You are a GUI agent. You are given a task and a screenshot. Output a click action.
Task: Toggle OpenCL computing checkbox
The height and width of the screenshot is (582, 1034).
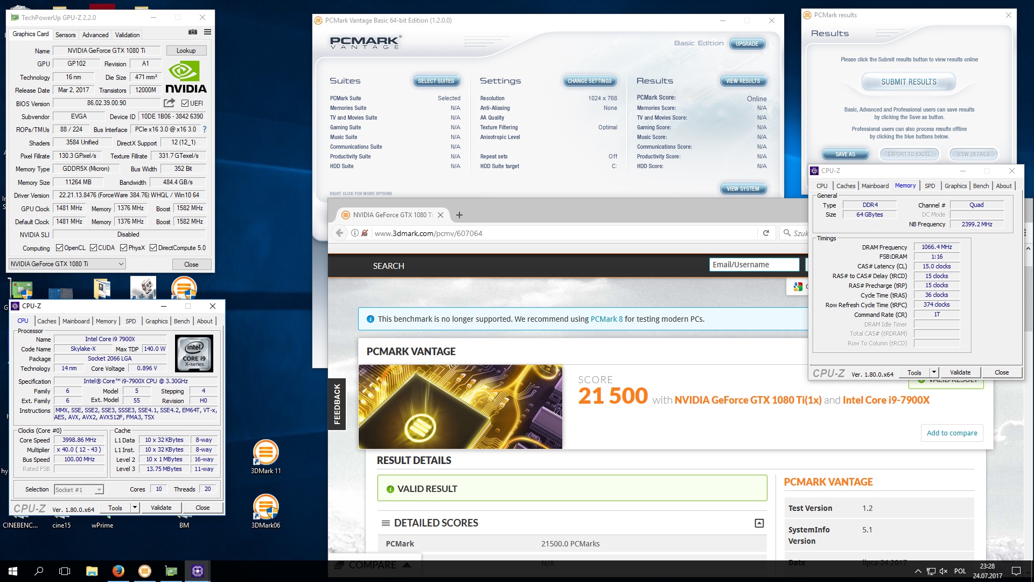coord(60,248)
